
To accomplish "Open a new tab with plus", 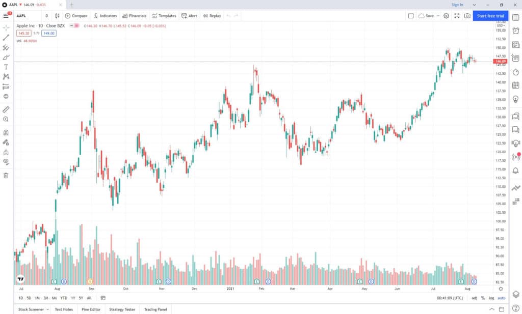I will (71, 5).
